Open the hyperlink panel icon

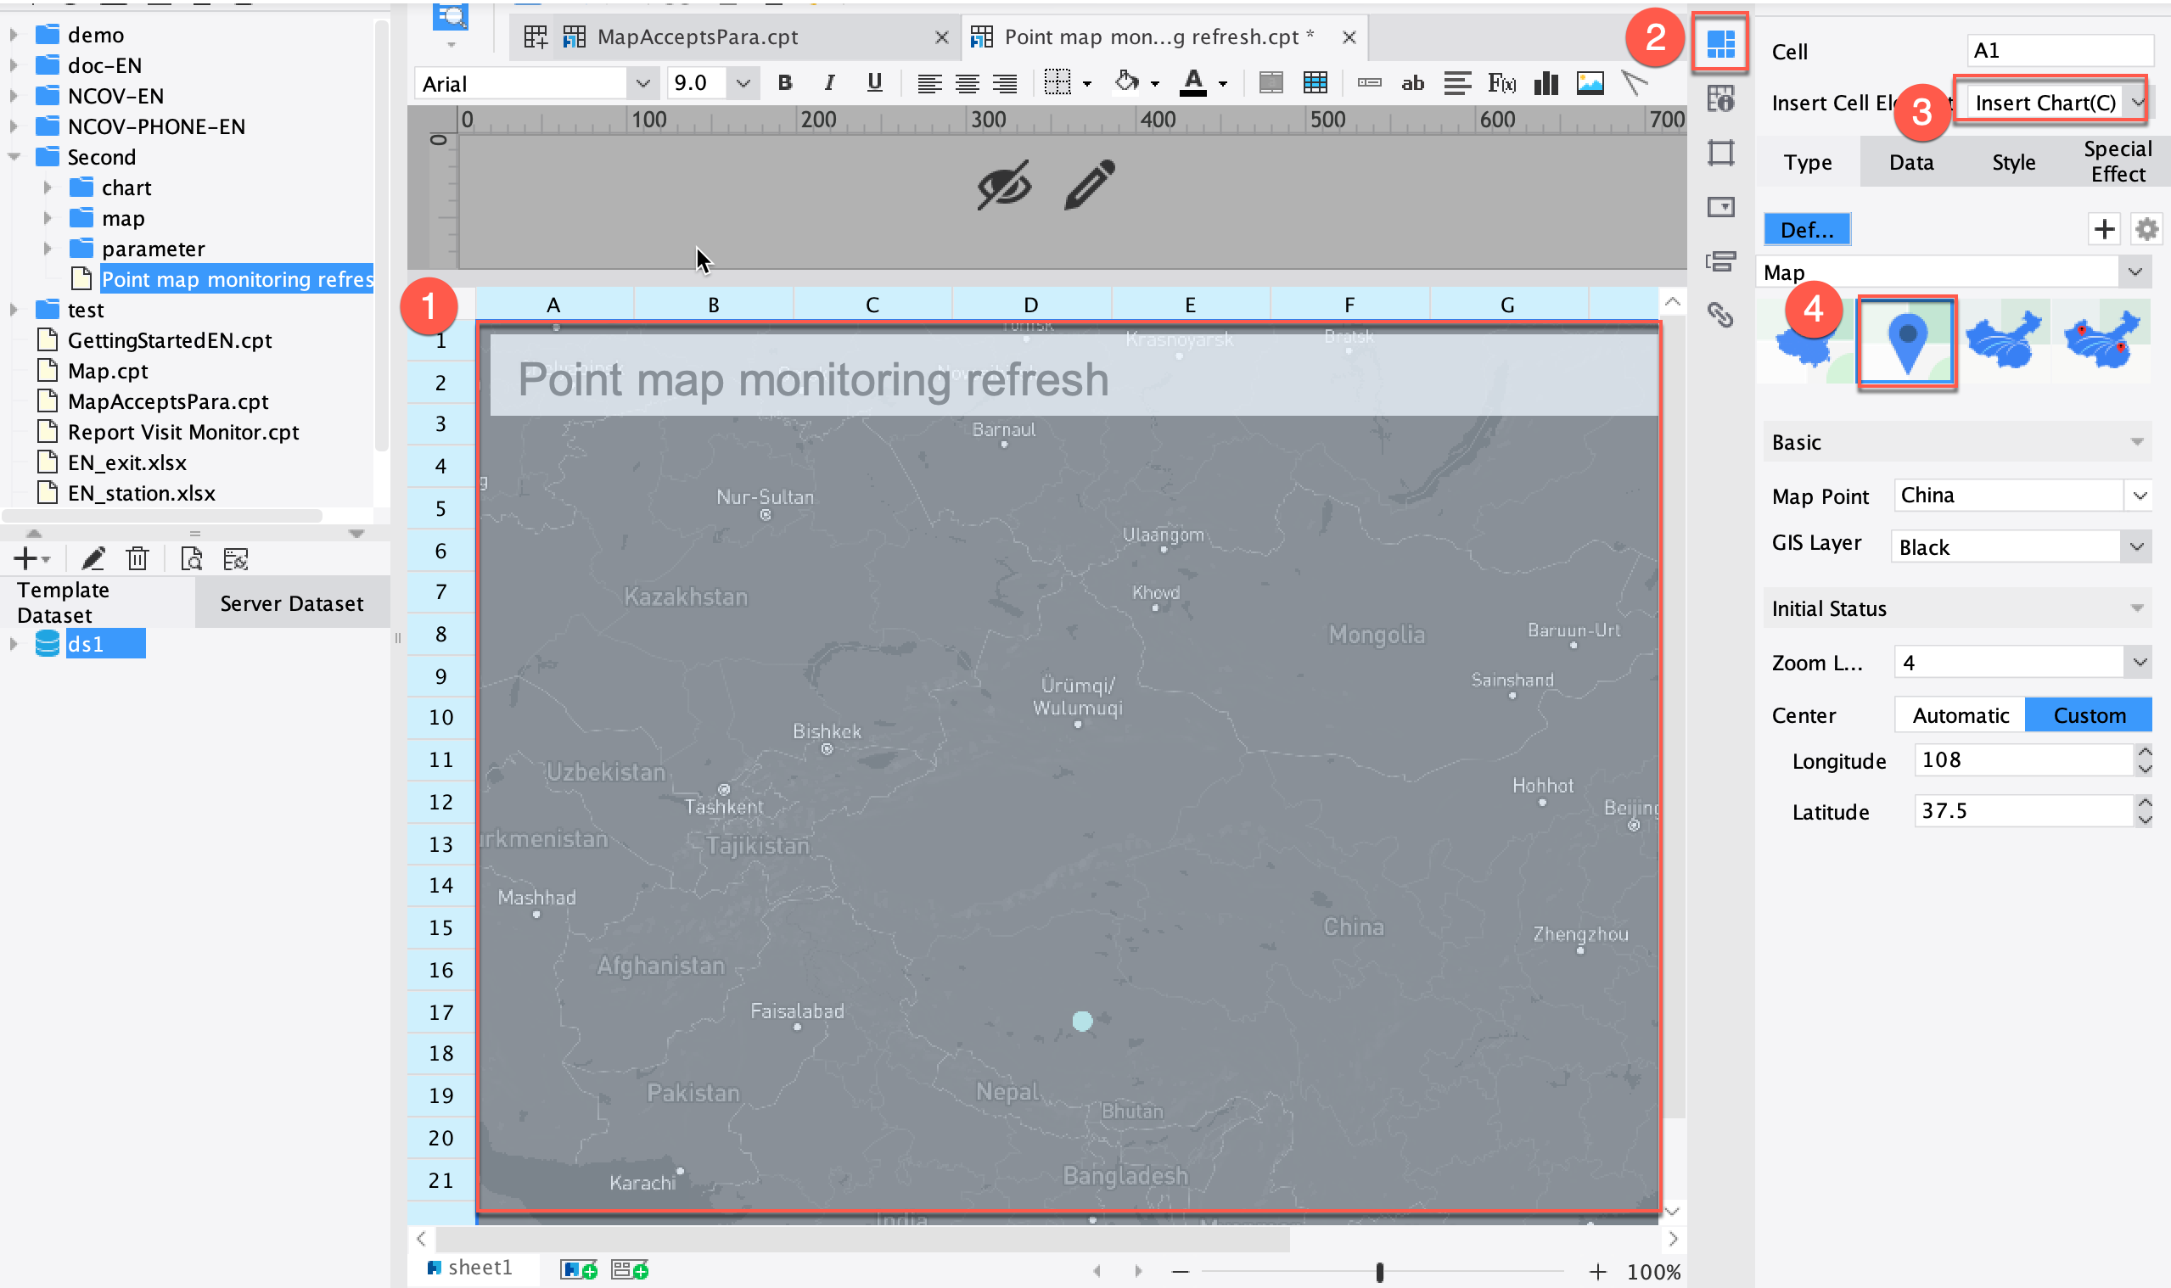pyautogui.click(x=1720, y=314)
